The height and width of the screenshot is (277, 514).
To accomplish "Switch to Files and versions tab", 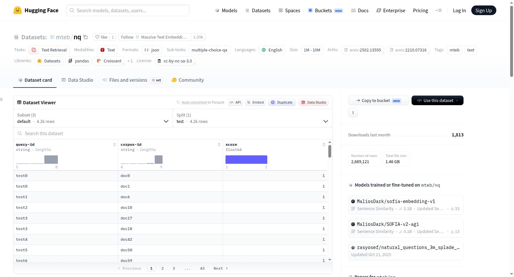I will pos(132,80).
